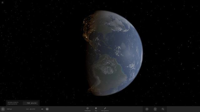Viewport: 200px width, 112px height.
Task: Click the orbit-add icon next to search
Action: [155, 109]
